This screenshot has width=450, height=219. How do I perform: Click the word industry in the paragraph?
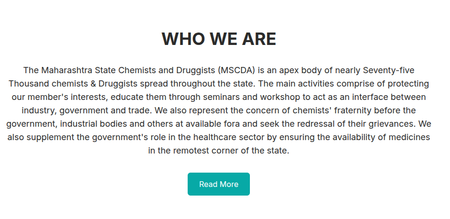pyautogui.click(x=38, y=110)
